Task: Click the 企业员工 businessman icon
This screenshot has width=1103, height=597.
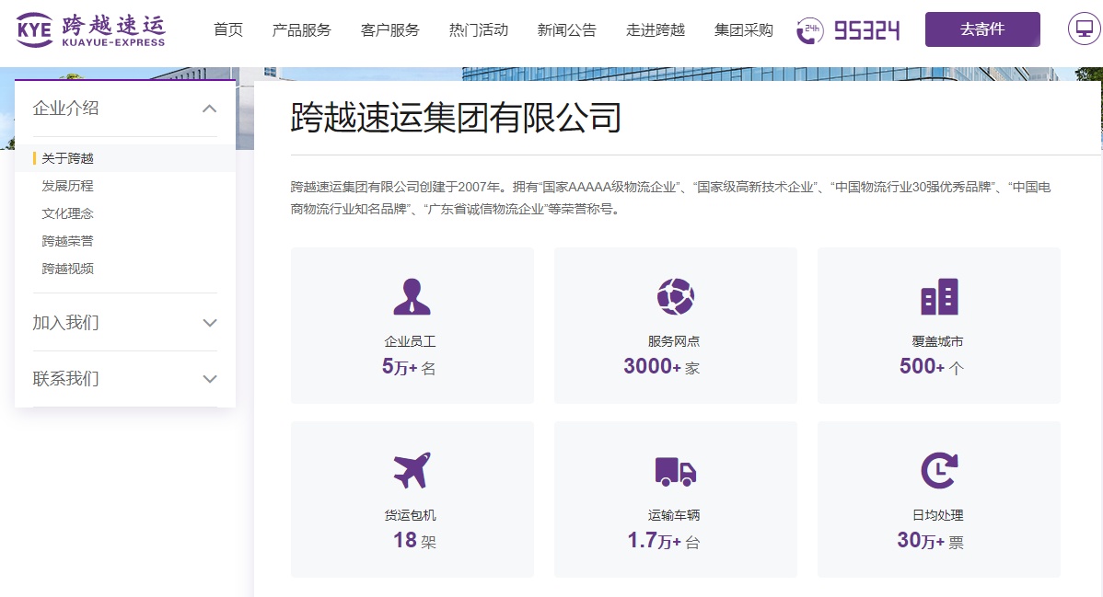Action: [x=412, y=296]
